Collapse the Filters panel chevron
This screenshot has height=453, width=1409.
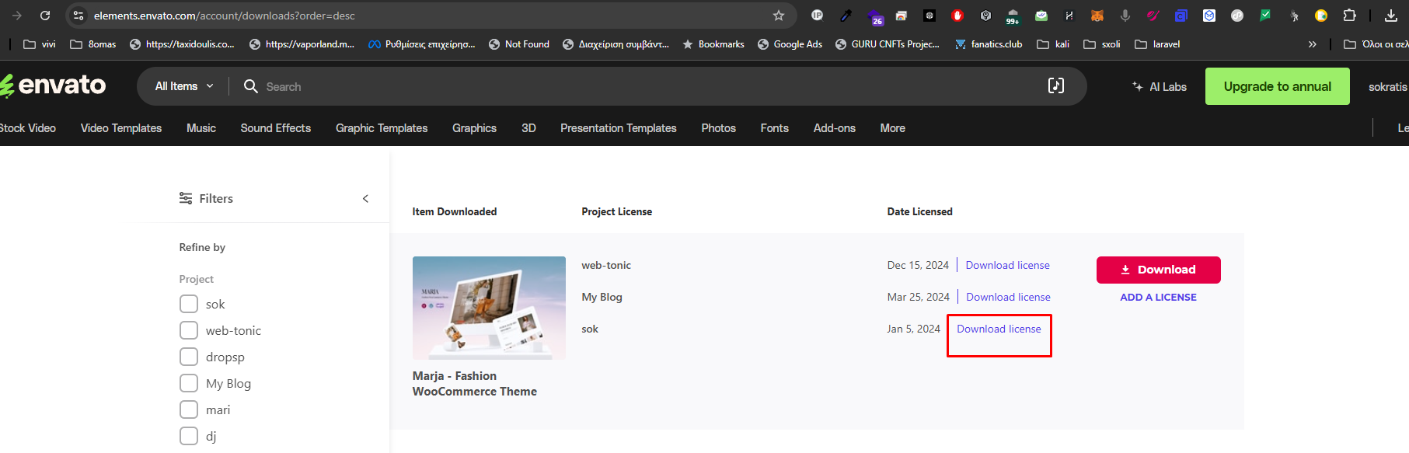click(x=365, y=199)
